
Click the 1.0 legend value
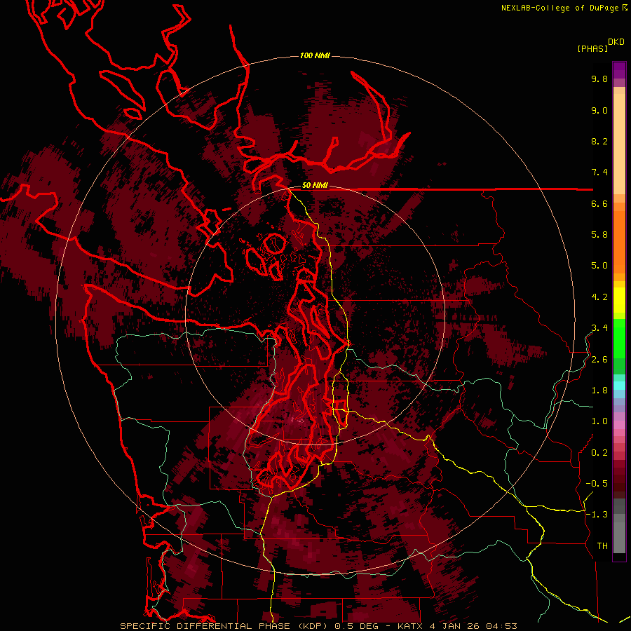(x=599, y=421)
